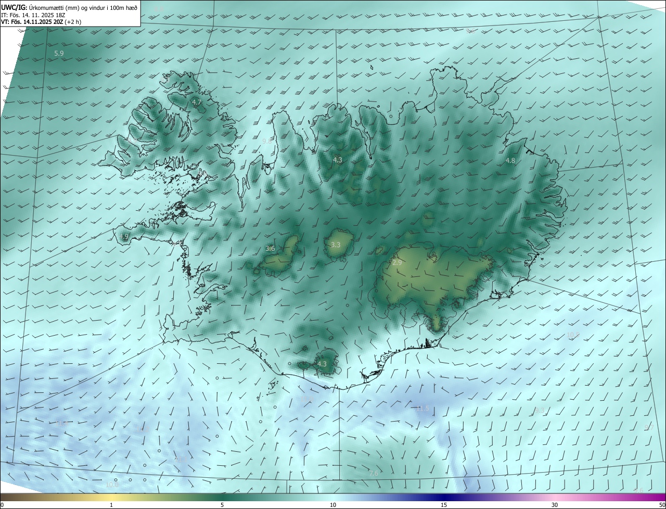Click the faint 10.0 value in southwest sea
The height and width of the screenshot is (509, 666).
point(112,485)
